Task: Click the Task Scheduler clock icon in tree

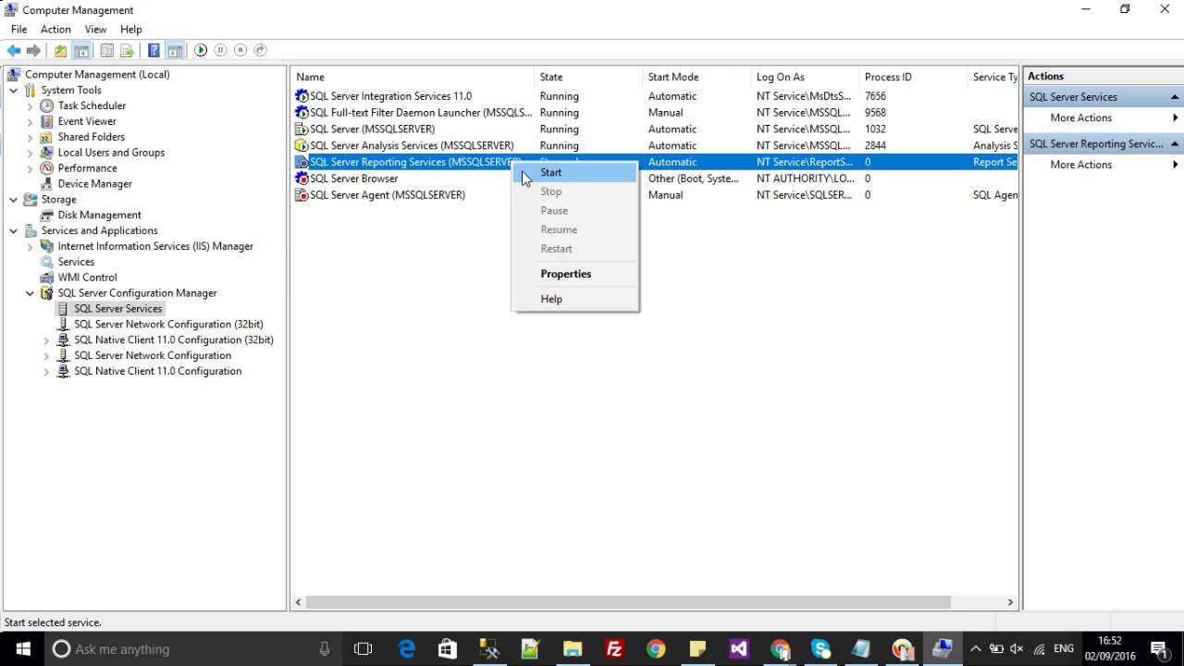Action: [x=46, y=105]
